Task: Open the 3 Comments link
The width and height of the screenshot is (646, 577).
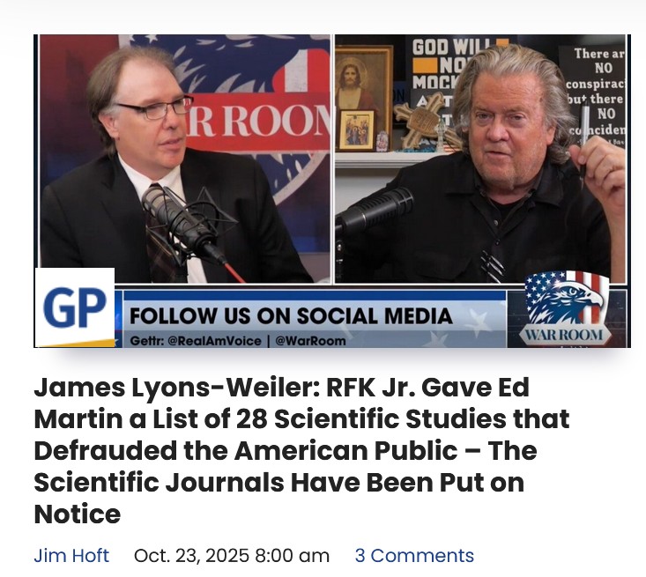Action: pyautogui.click(x=414, y=555)
